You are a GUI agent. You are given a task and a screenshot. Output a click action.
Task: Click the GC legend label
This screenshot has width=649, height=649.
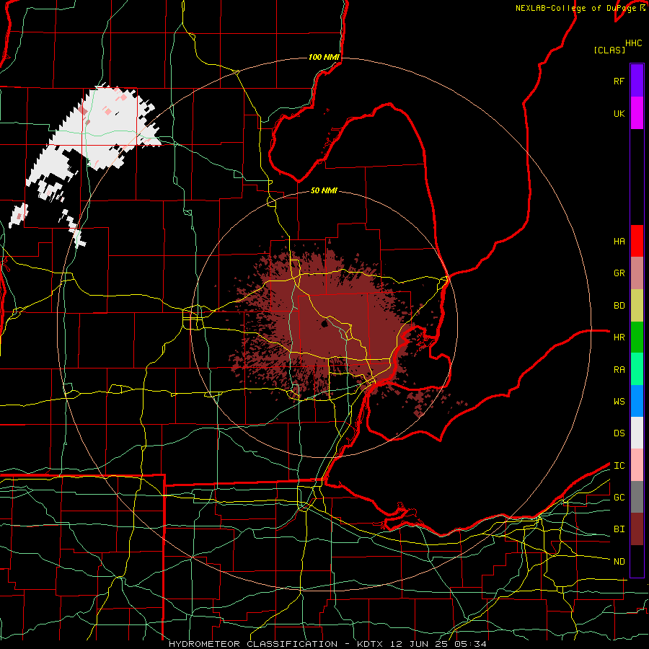point(619,497)
